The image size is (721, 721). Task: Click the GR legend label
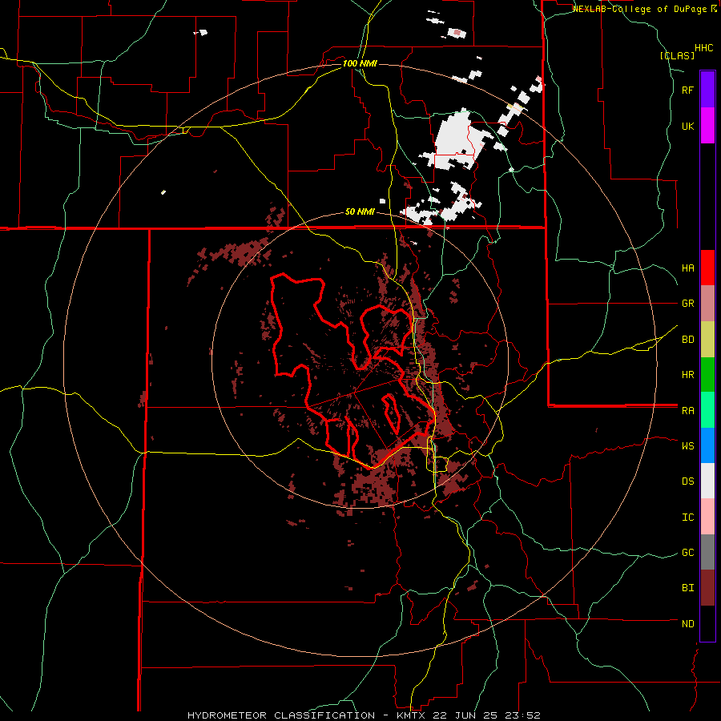[x=687, y=304]
